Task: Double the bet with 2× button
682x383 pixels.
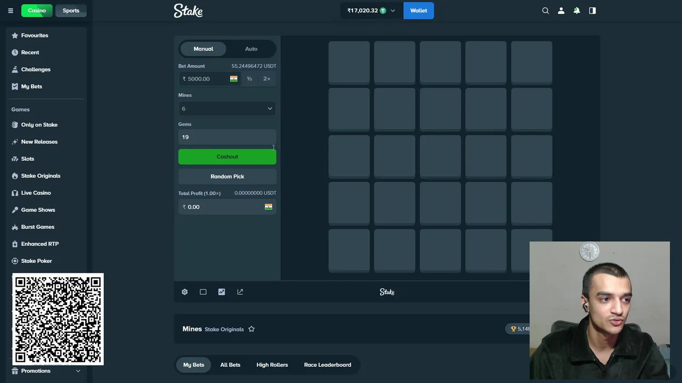Action: (x=266, y=79)
